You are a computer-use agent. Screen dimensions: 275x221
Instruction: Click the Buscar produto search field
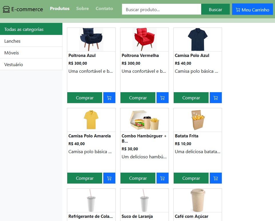(161, 9)
